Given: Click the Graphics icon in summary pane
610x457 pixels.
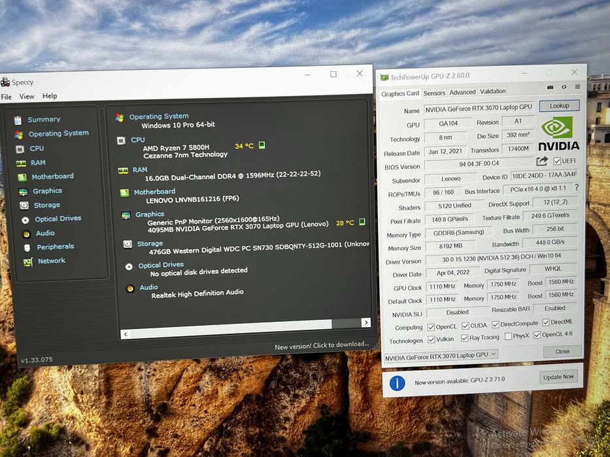Looking at the screenshot, I should click(126, 215).
